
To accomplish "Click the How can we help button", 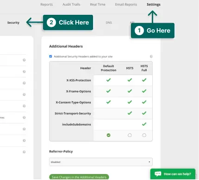I will [173, 174].
